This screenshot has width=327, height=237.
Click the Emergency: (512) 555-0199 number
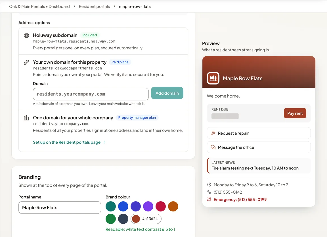click(240, 200)
